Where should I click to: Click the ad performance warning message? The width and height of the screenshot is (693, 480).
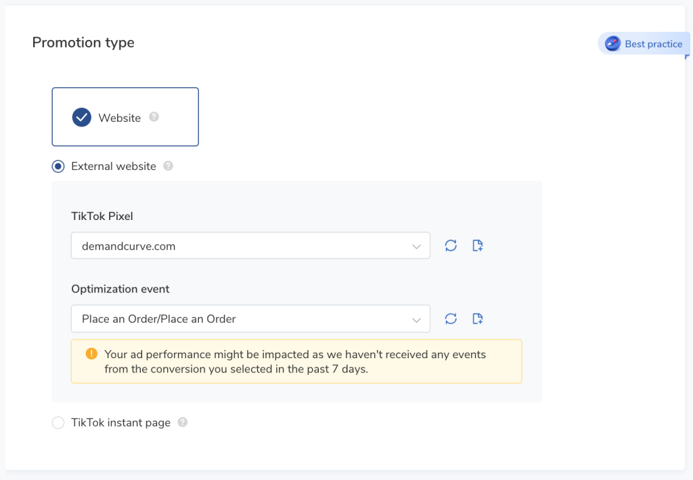[296, 362]
